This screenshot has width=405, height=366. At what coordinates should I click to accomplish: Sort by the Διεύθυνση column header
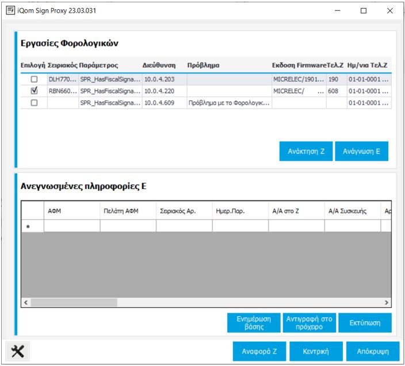point(159,66)
